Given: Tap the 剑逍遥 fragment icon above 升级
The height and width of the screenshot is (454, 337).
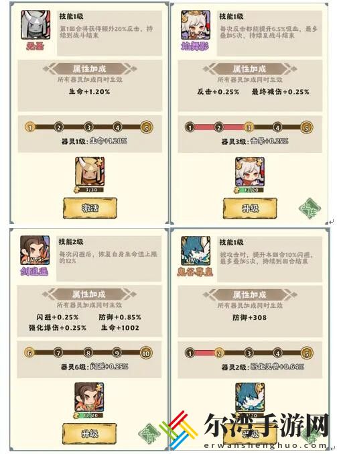Looking at the screenshot, I should point(89,397).
